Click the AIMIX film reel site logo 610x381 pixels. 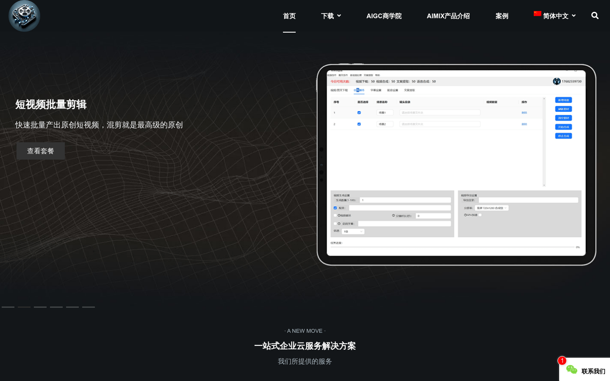pyautogui.click(x=24, y=16)
